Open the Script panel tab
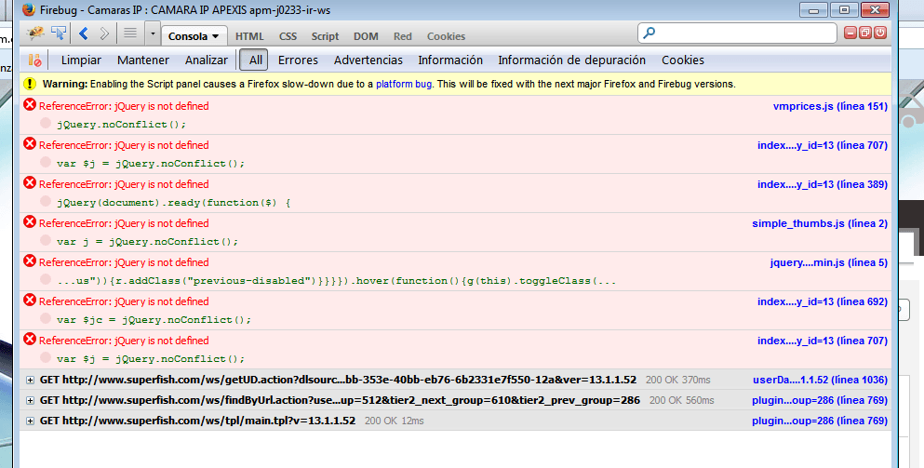This screenshot has width=924, height=468. click(325, 36)
